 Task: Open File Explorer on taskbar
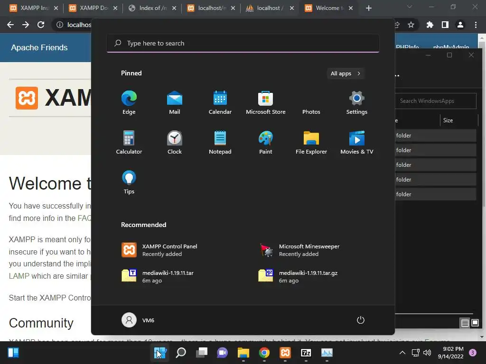tap(243, 353)
